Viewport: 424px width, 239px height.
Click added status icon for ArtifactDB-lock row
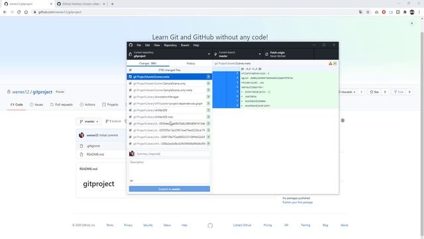(208, 117)
